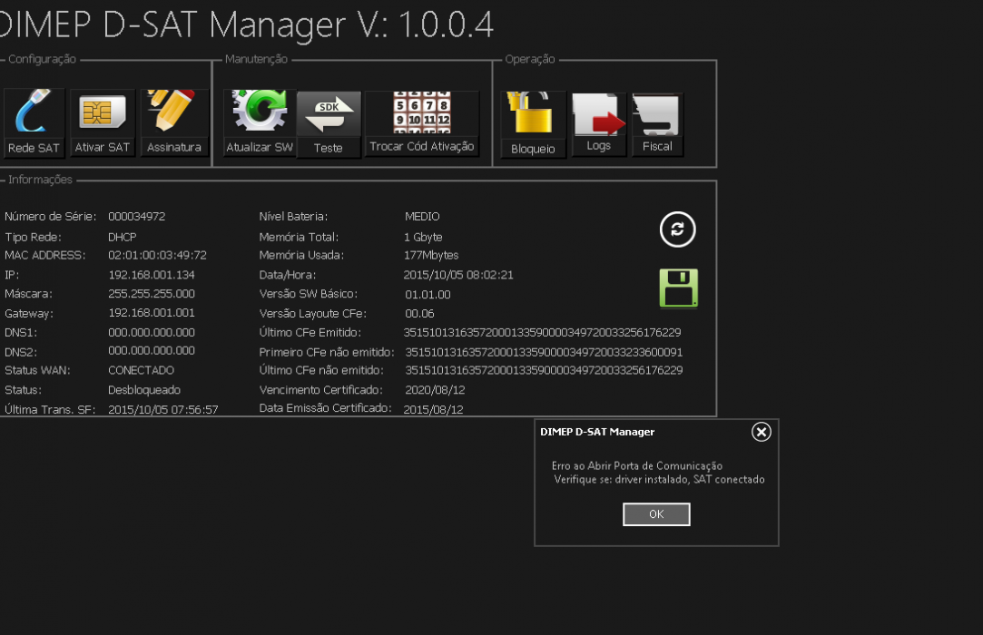
Task: Click the DIMEP D-SAT Manager dialog title
Action: (x=597, y=432)
